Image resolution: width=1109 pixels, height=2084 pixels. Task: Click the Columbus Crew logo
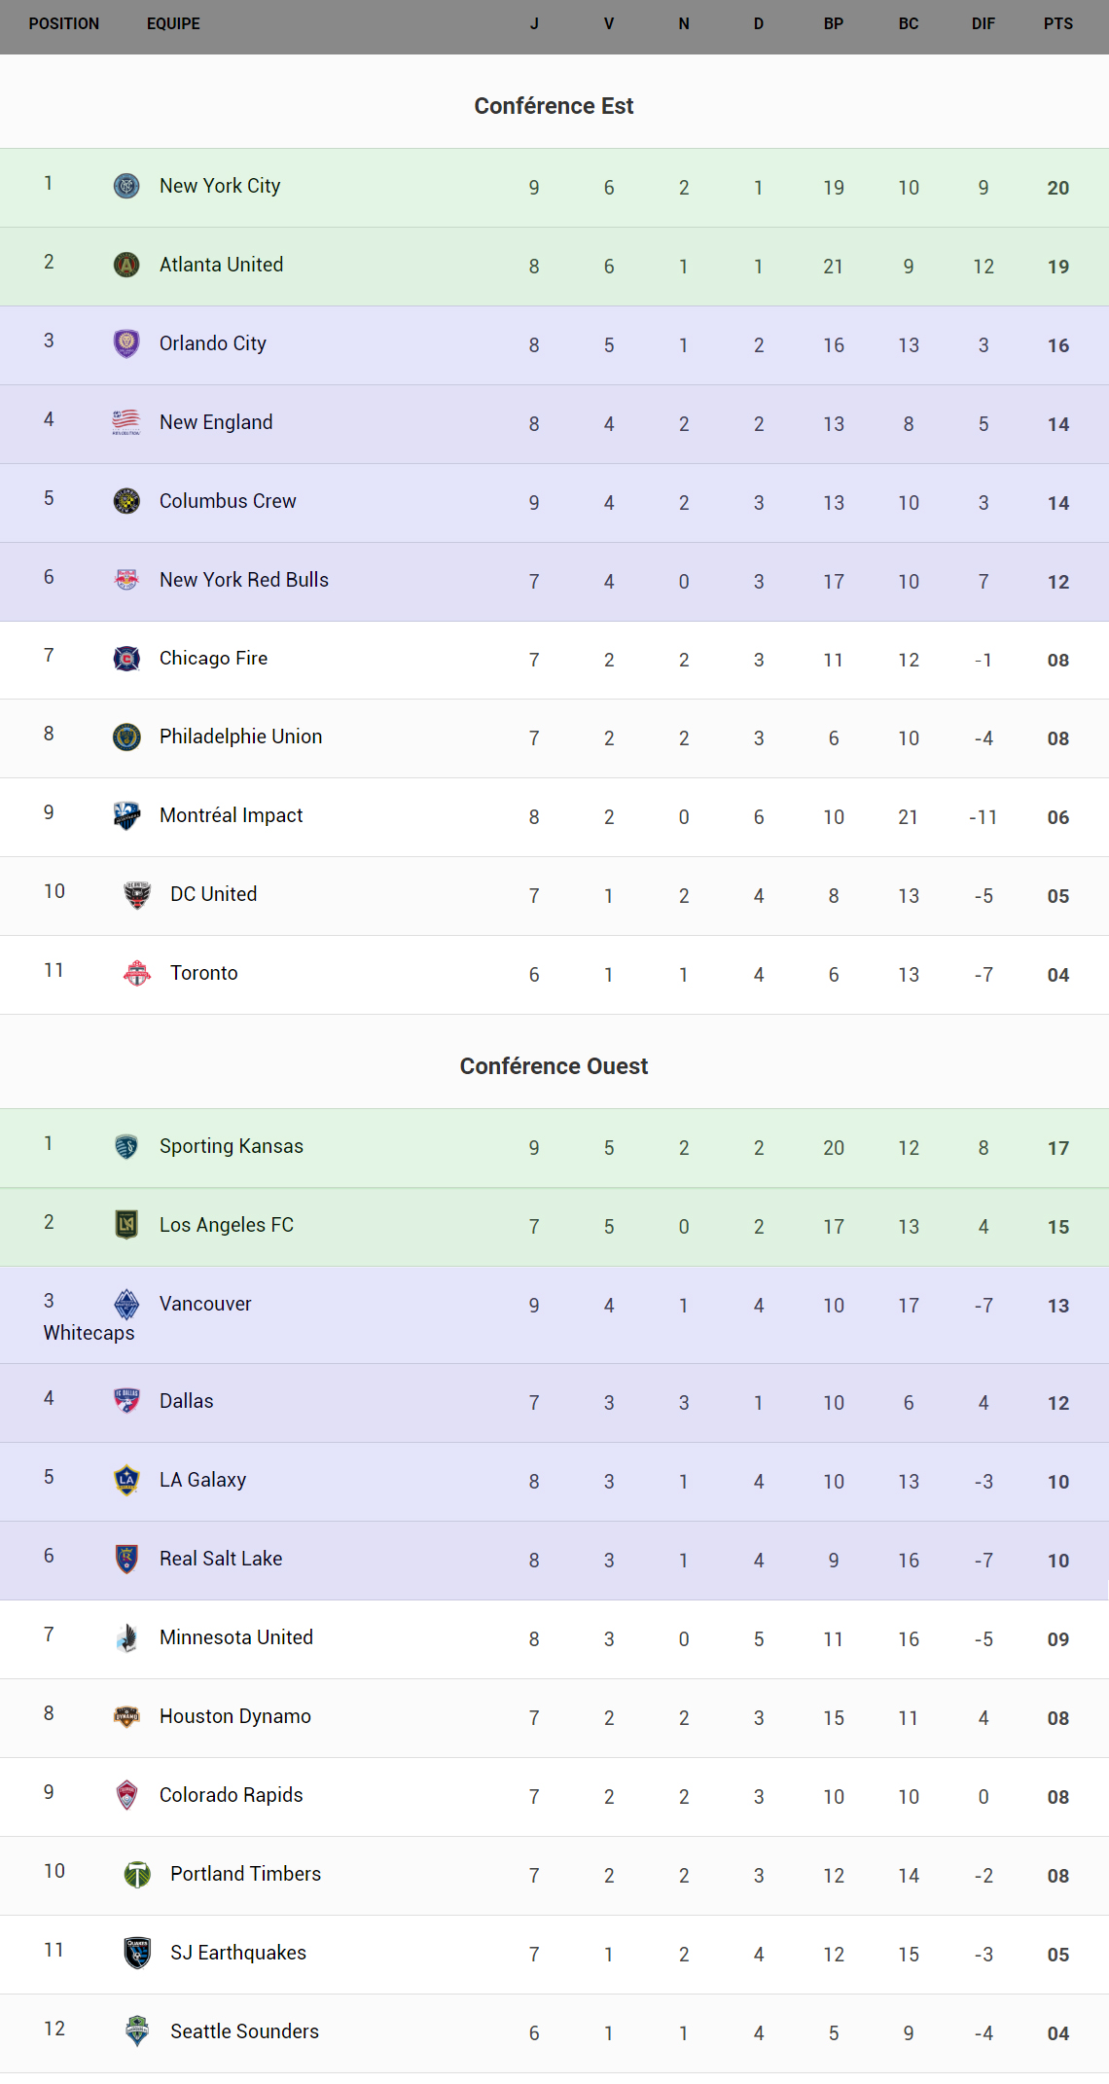pos(126,501)
